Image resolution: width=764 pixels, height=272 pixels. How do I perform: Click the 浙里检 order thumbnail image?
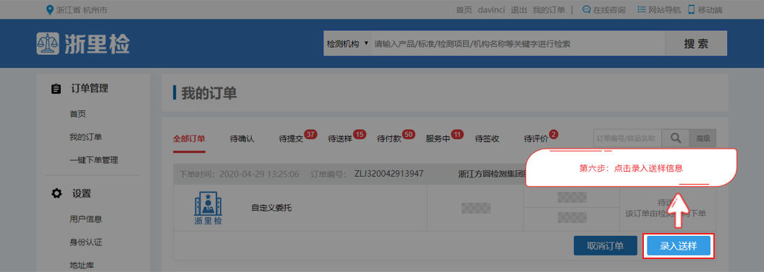(x=208, y=208)
